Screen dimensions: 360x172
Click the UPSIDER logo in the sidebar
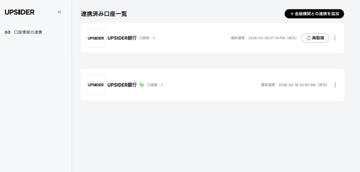[x=20, y=12]
